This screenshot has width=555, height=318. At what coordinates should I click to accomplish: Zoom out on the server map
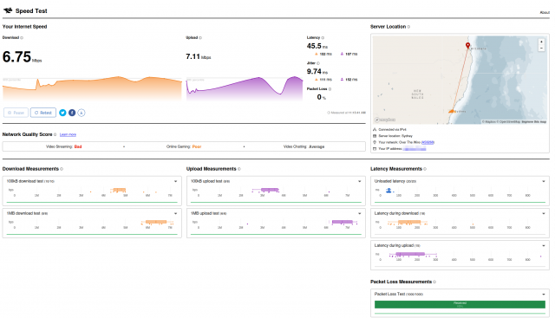tap(541, 49)
